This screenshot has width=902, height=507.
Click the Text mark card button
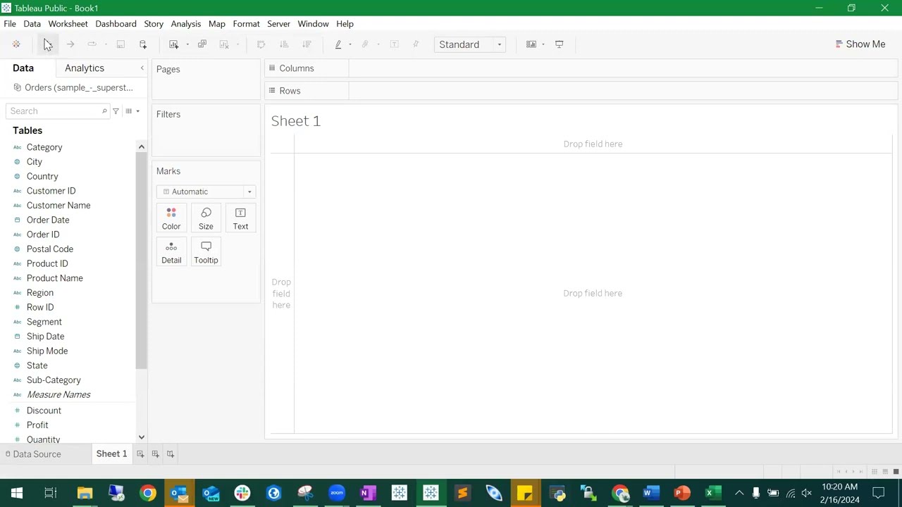[240, 218]
